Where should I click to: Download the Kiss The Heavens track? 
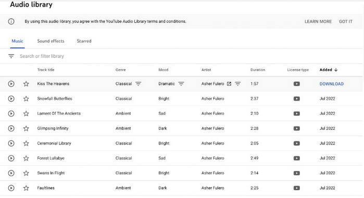[x=332, y=84]
